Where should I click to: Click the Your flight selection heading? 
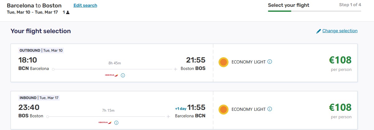coord(41,31)
